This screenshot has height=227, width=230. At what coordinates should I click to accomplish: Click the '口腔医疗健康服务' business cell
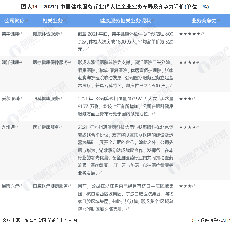pos(50,186)
